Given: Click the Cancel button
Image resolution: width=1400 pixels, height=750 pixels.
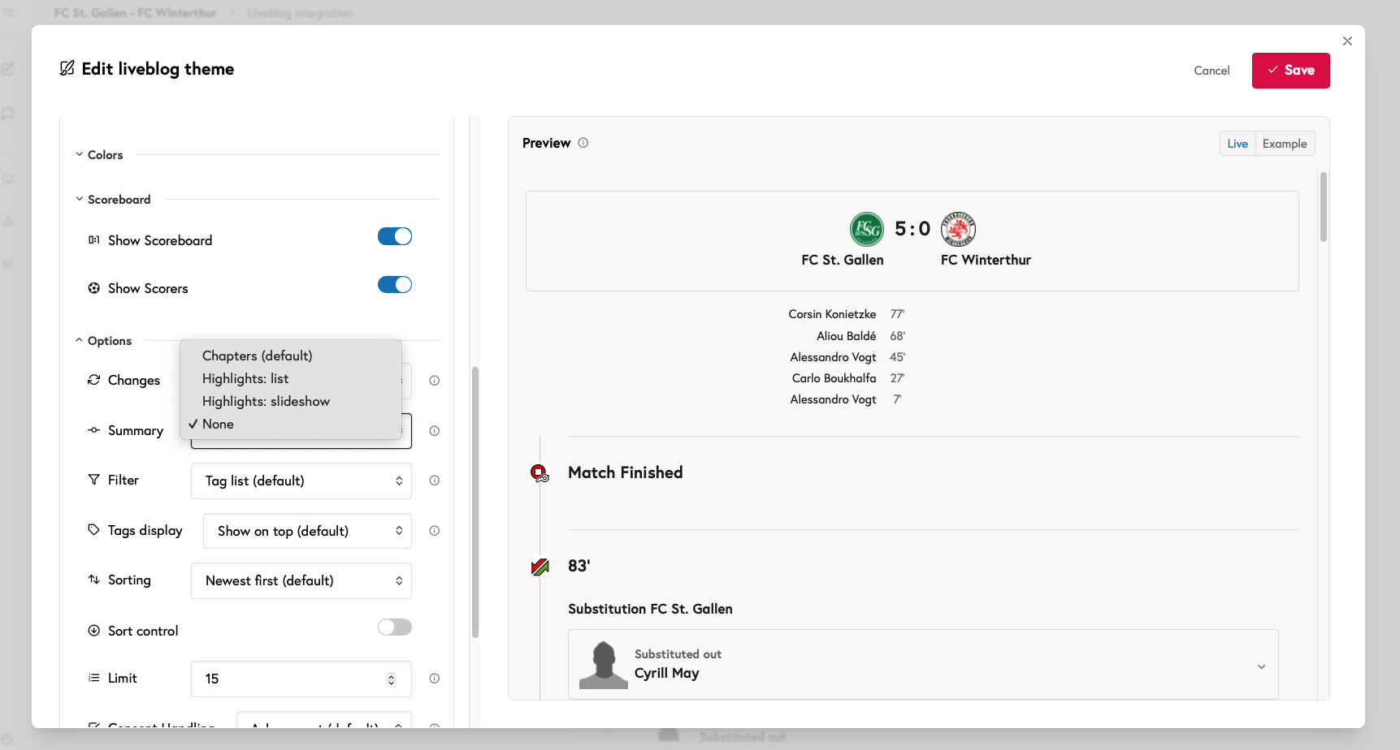Looking at the screenshot, I should tap(1211, 71).
